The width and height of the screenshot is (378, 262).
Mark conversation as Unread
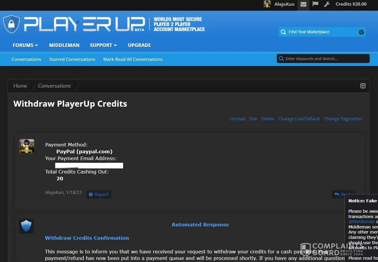point(237,119)
